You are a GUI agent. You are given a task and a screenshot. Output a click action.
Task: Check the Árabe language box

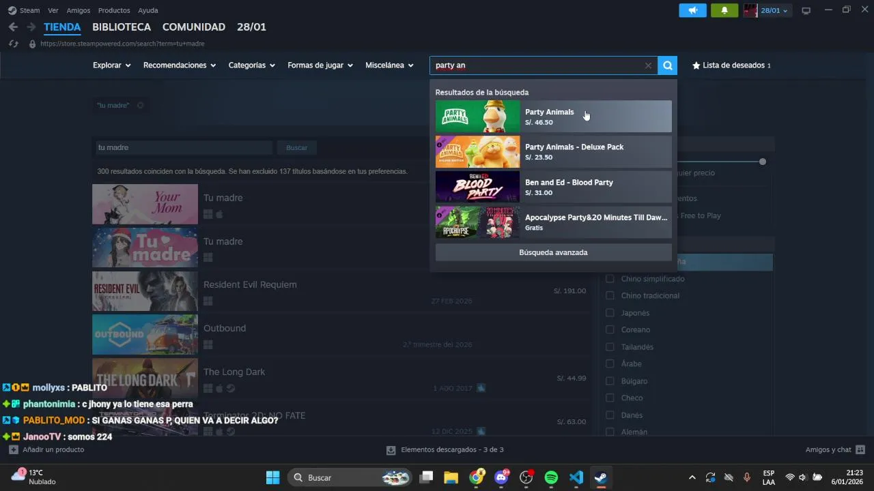610,364
